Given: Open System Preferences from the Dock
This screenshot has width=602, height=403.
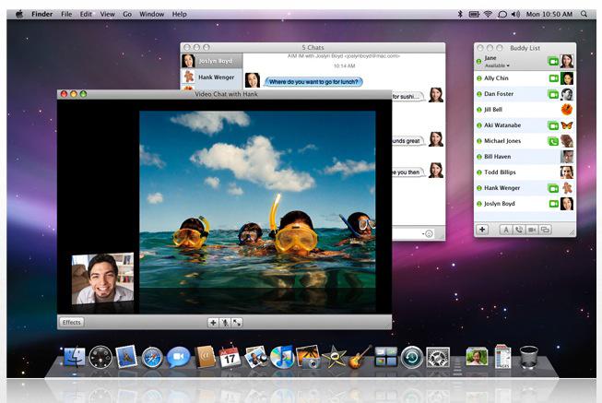Looking at the screenshot, I should [438, 357].
